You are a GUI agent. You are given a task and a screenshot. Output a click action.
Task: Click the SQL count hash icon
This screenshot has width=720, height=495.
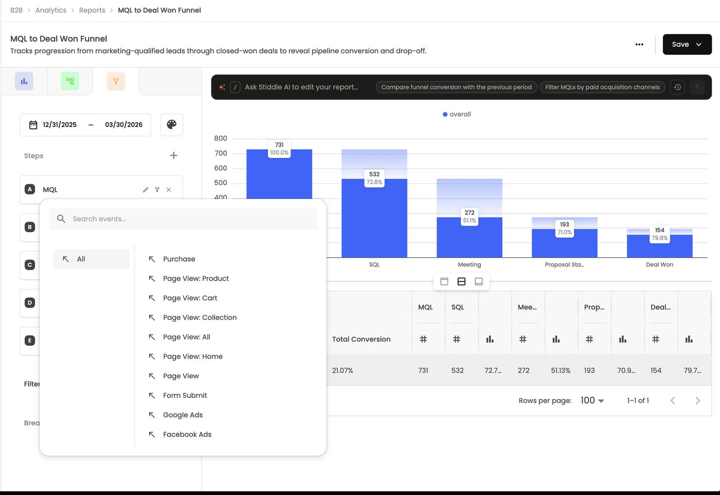457,339
